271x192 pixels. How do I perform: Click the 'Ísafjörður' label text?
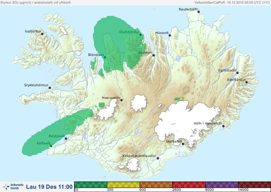(33, 31)
